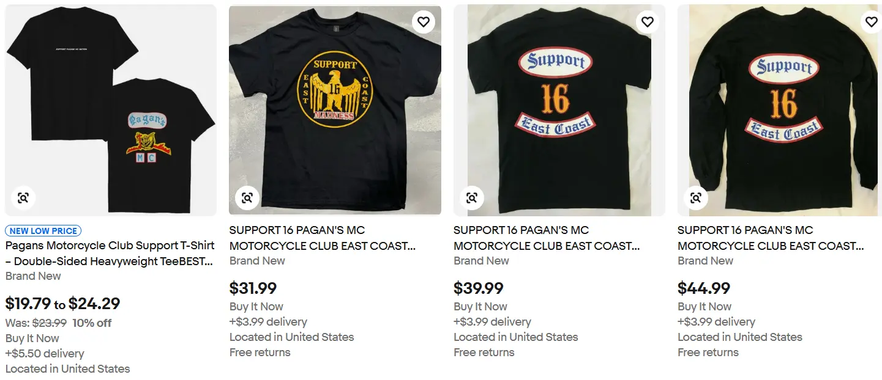Click the NEW LOW PRICE badge

43,231
